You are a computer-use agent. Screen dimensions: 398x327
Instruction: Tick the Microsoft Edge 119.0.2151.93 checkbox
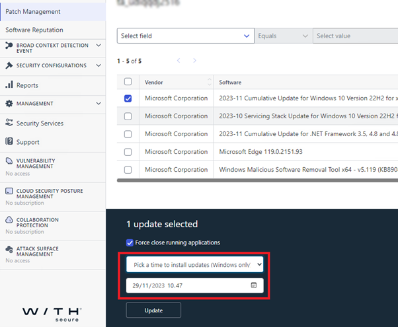(128, 152)
